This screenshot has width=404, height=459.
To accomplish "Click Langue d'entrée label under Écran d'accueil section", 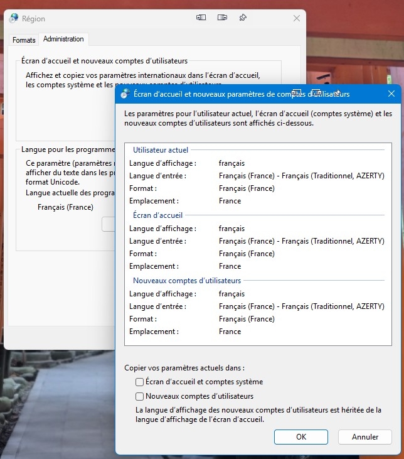I will 157,241.
